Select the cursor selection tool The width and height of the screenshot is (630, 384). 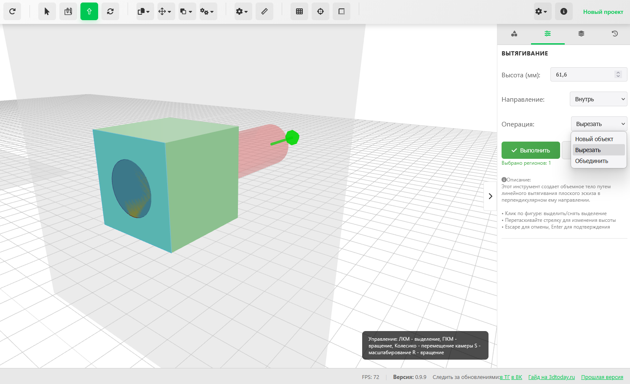(47, 12)
